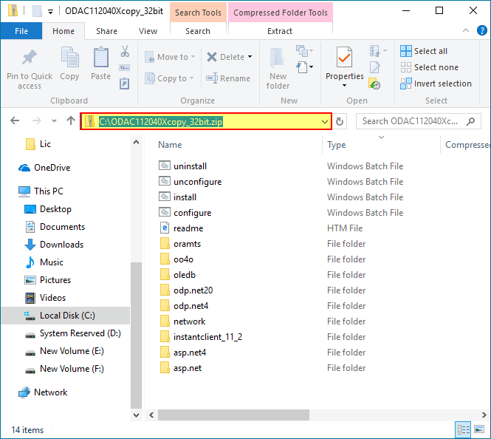Open the Extract tab under Compressed Folder Tools

pyautogui.click(x=280, y=31)
